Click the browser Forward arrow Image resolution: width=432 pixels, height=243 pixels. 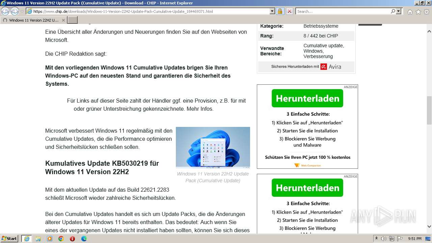(x=15, y=11)
